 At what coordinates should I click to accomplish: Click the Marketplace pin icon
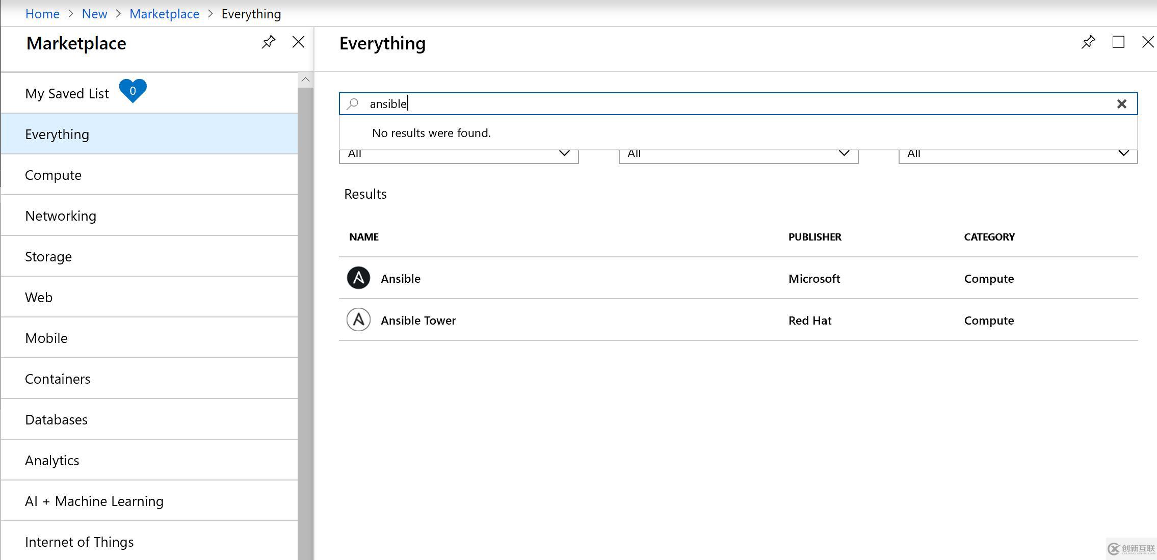[x=269, y=42]
